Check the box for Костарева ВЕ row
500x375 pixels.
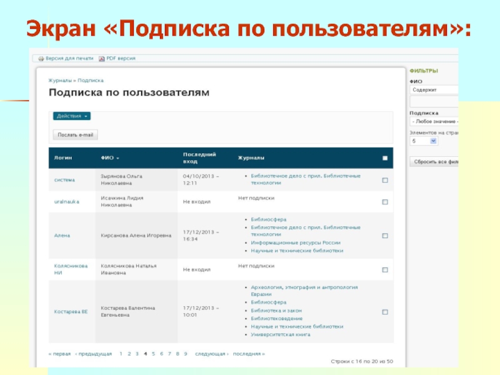point(385,312)
